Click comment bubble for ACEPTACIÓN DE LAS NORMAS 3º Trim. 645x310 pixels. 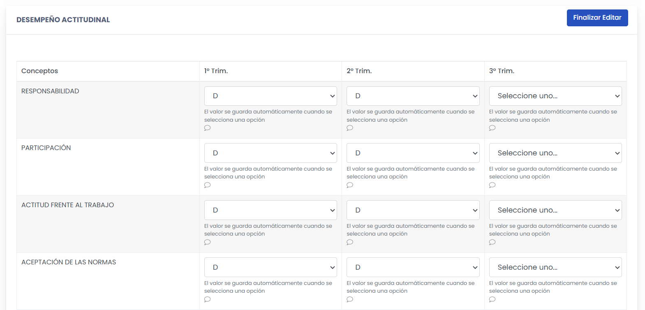point(492,299)
